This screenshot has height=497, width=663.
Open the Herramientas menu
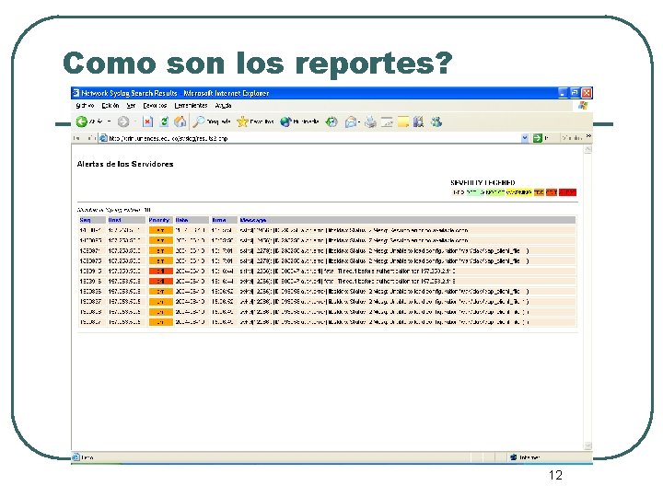click(191, 105)
